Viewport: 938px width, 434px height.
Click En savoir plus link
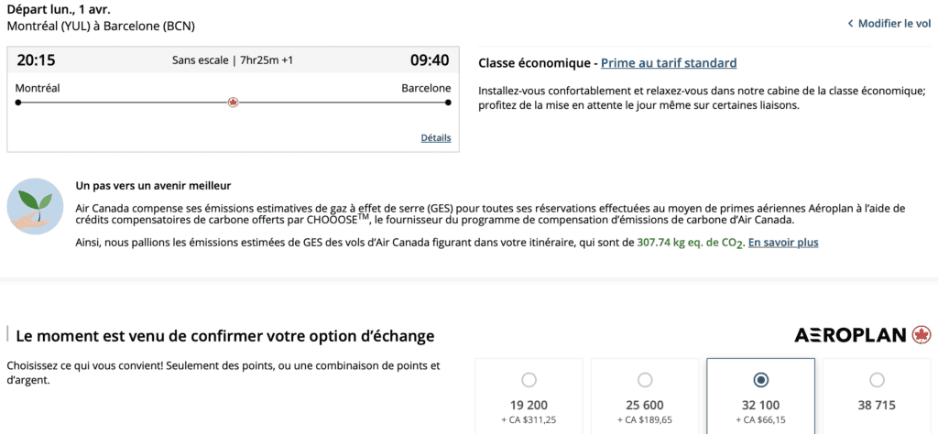point(783,243)
